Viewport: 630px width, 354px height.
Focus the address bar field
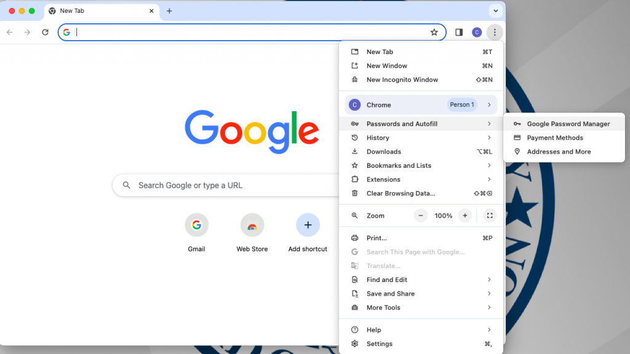click(252, 32)
